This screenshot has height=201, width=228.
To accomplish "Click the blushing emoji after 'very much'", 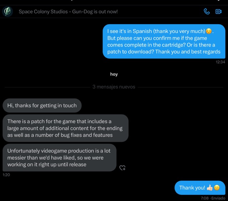I will tap(209, 31).
